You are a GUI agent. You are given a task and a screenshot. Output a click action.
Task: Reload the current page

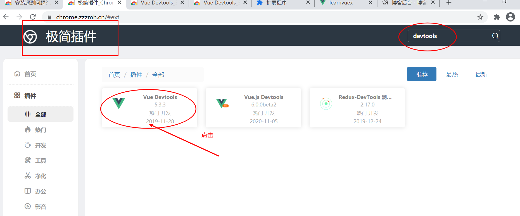click(33, 17)
